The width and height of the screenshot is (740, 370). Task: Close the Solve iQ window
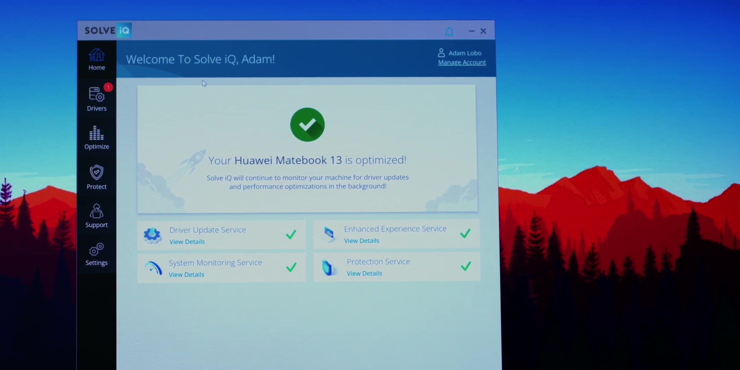pos(483,31)
